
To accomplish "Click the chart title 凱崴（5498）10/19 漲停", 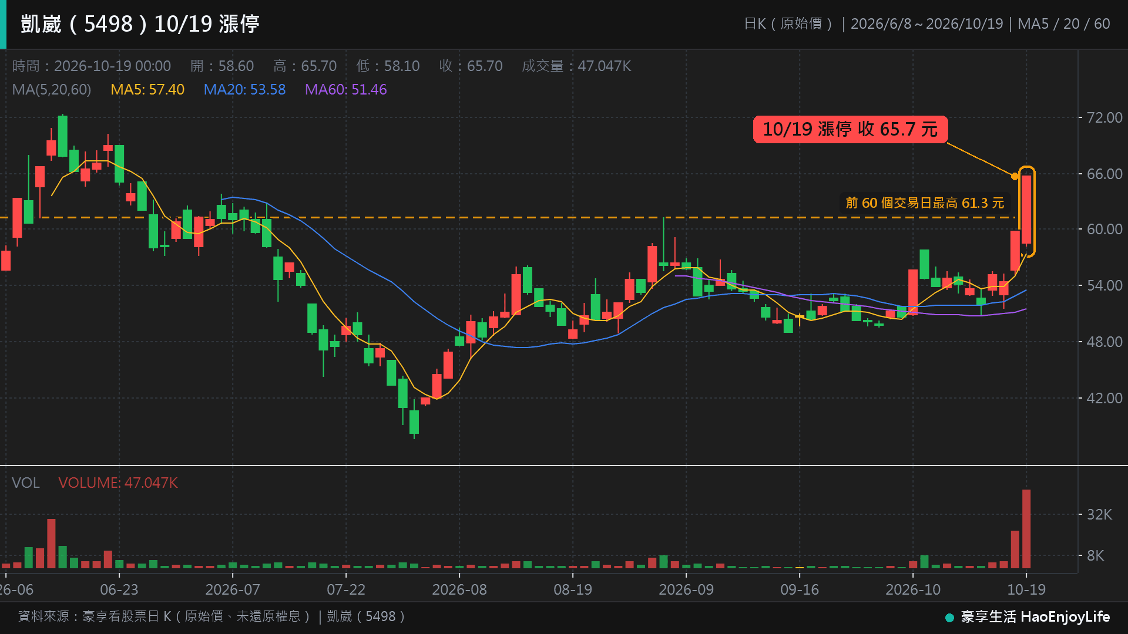I will [x=140, y=24].
